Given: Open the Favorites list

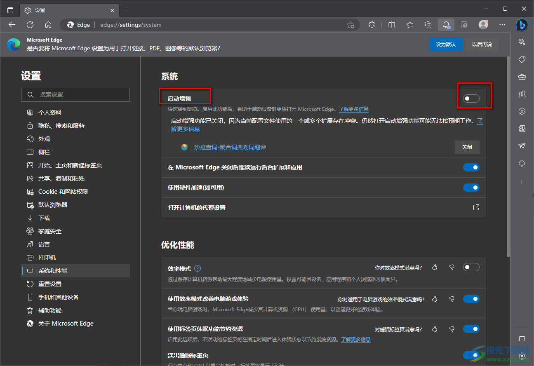Looking at the screenshot, I should (410, 25).
